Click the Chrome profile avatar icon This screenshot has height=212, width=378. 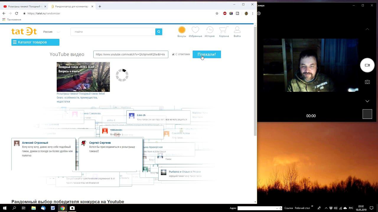(246, 13)
